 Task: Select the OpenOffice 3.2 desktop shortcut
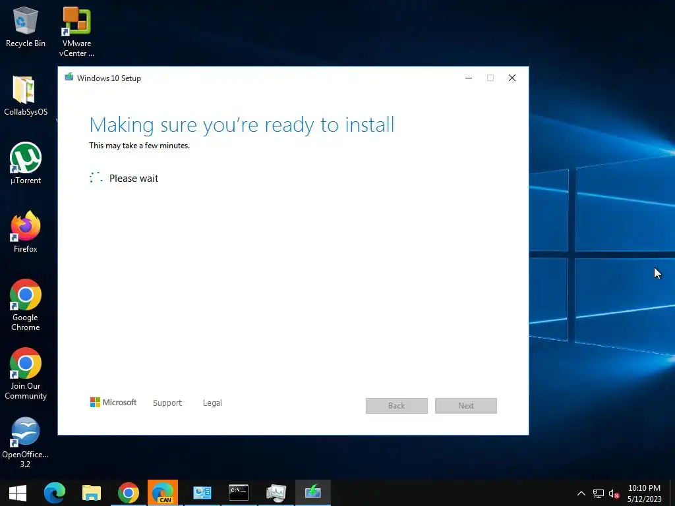26,443
